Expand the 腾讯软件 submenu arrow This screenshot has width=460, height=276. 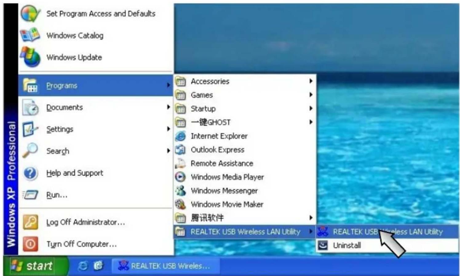coord(311,218)
